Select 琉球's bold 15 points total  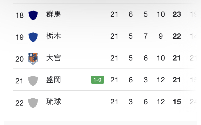(177, 102)
